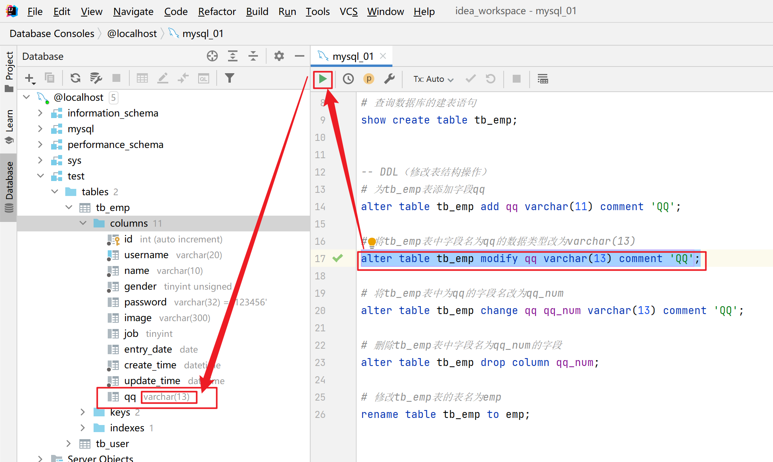The image size is (773, 462).
Task: Click Database Consoles breadcrumb
Action: (52, 34)
